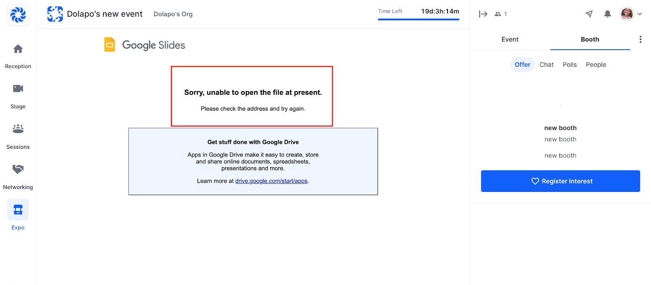The width and height of the screenshot is (651, 285).
Task: Click the Please check the address text
Action: point(253,109)
